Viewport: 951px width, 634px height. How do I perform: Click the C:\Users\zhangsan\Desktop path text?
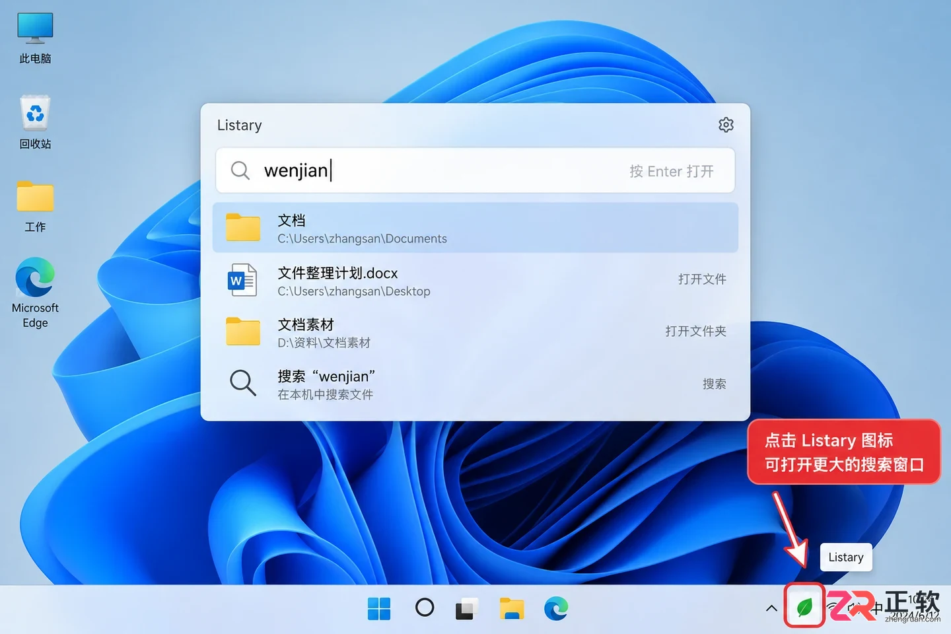tap(354, 291)
